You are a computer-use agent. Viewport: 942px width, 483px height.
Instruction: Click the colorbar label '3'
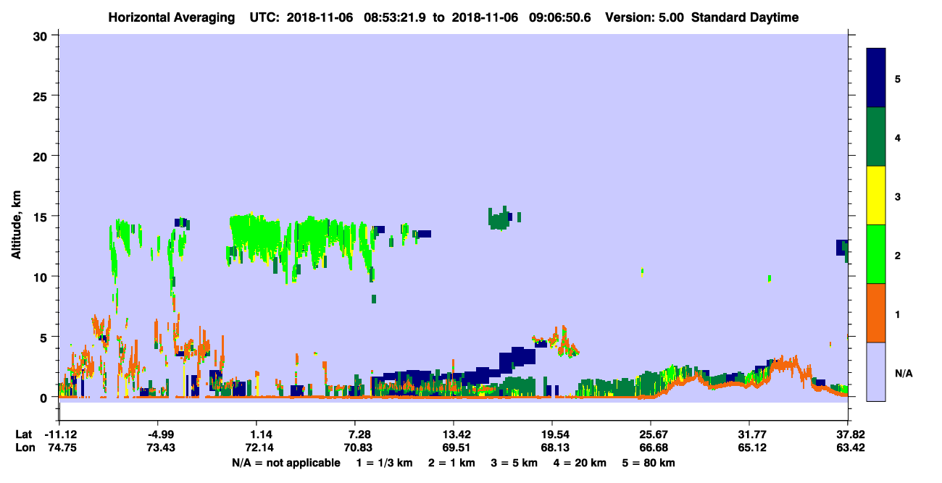[x=898, y=196]
